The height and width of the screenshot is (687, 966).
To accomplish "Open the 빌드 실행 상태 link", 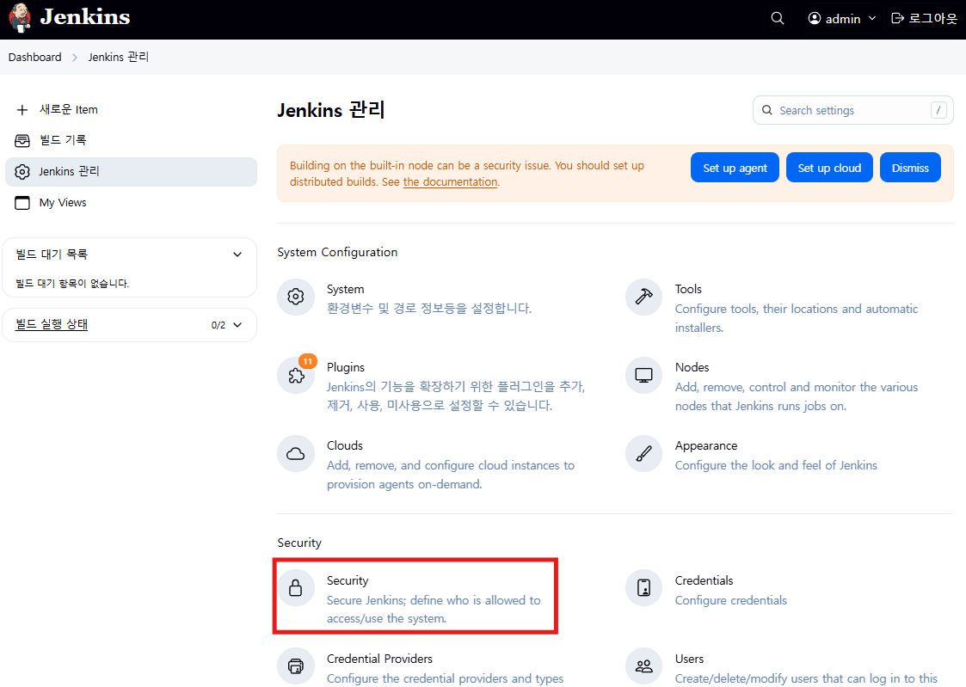I will point(52,324).
